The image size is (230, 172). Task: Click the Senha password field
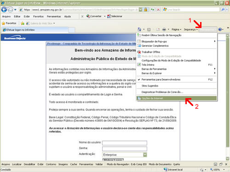[125, 149]
